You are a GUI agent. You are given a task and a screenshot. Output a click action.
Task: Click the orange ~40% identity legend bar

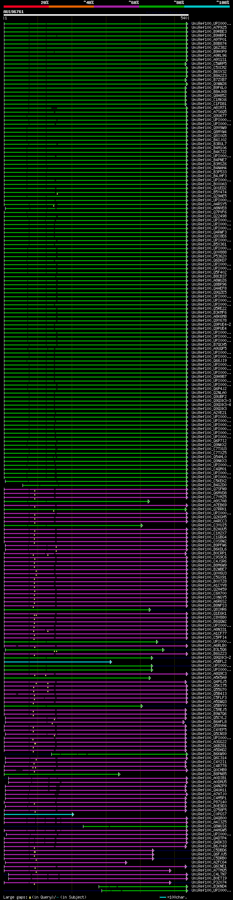(x=71, y=7)
